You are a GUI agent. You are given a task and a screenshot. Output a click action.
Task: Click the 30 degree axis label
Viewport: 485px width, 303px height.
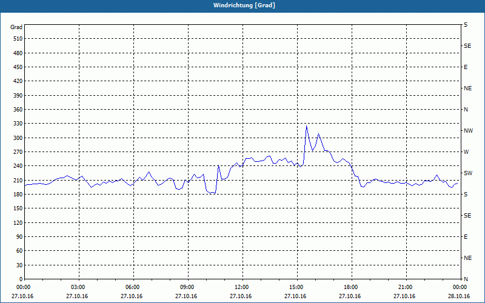(19, 265)
